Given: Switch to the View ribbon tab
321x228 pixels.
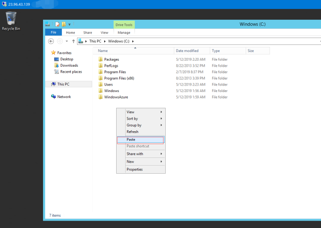Looking at the screenshot, I should [104, 32].
